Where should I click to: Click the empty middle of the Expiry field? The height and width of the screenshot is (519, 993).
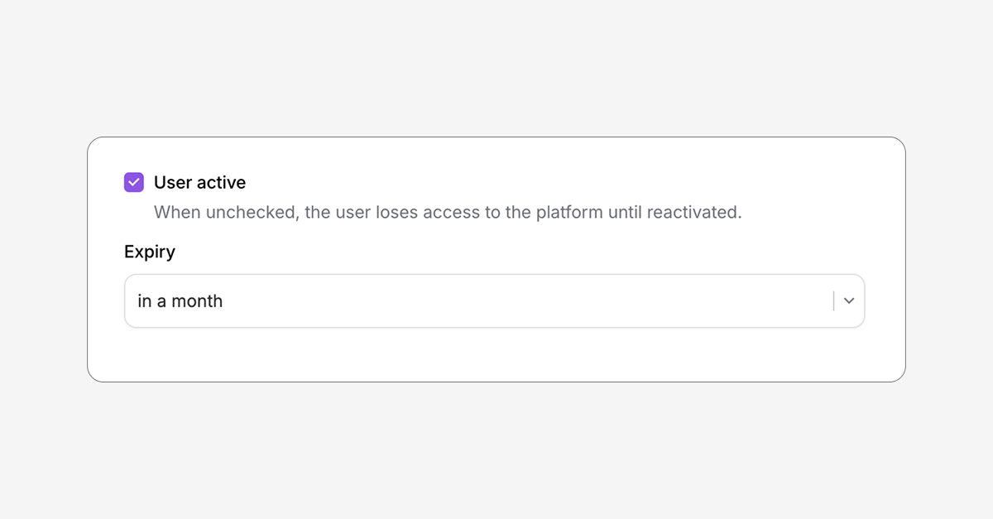tap(521, 301)
